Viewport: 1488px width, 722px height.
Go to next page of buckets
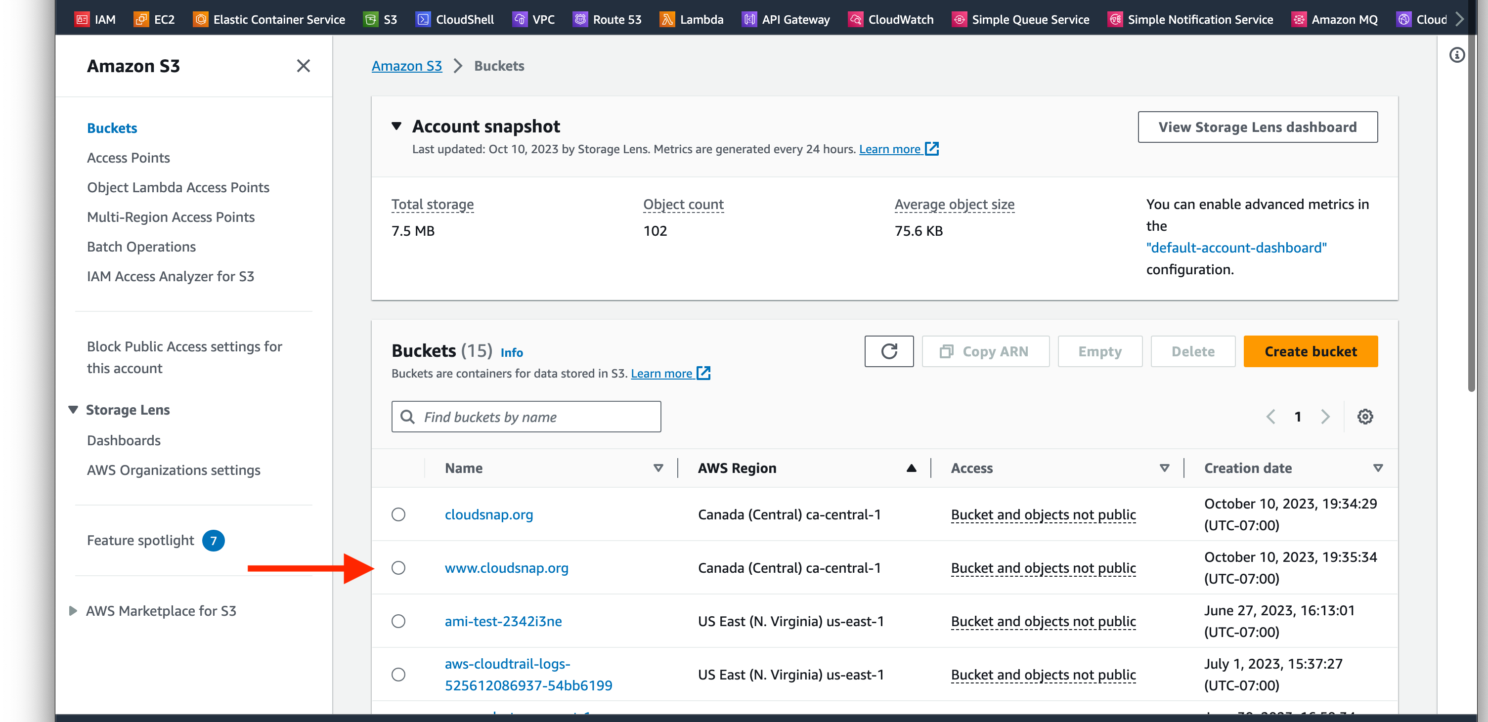(x=1325, y=417)
